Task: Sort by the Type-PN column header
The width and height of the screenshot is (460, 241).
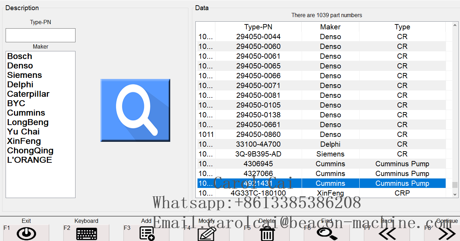Action: coord(258,27)
